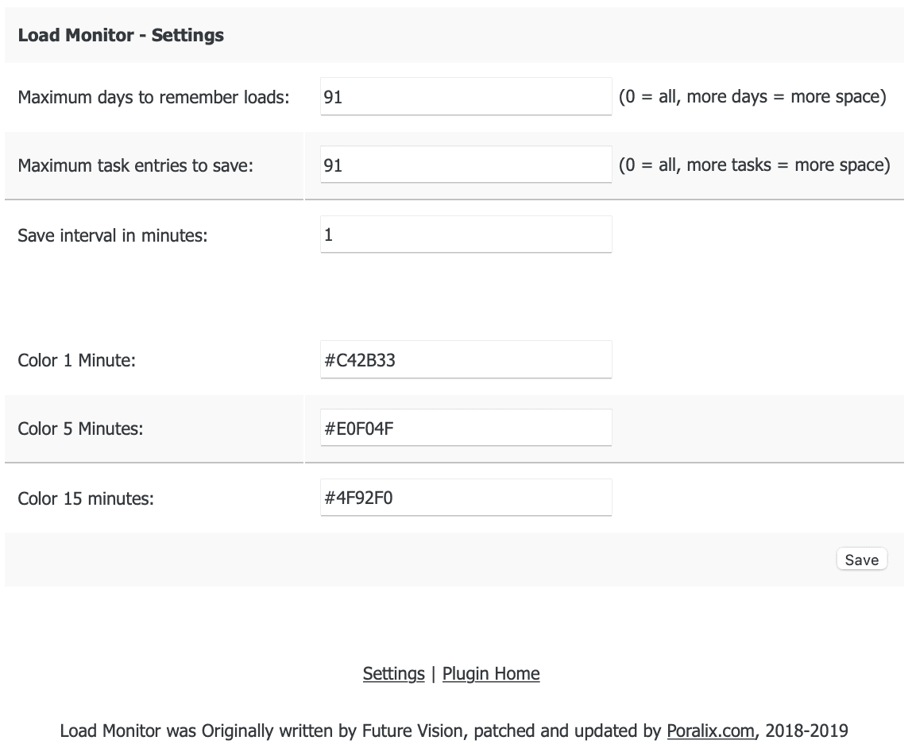912x752 pixels.
Task: Click the Color 5 Minutes value field
Action: coord(465,428)
